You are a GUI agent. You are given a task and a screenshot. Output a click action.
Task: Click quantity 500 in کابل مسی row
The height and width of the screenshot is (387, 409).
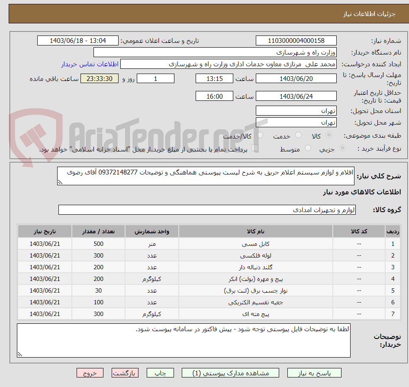(98, 244)
